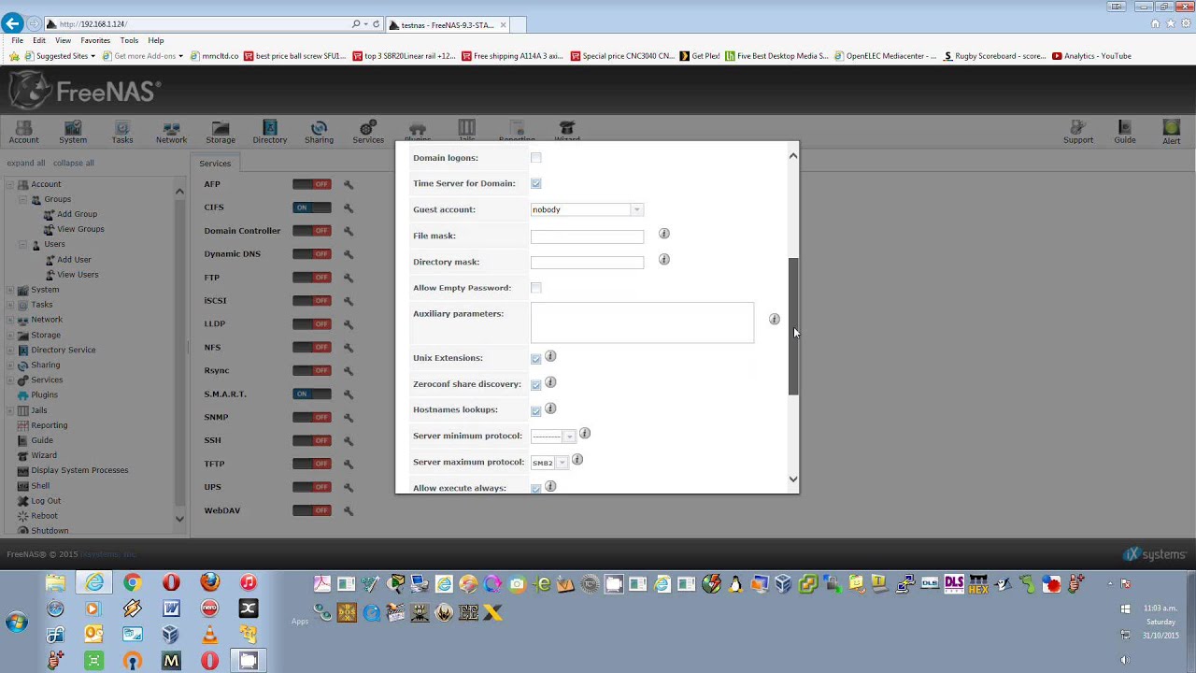The height and width of the screenshot is (673, 1196).
Task: Toggle Zeroconf share discovery checkbox
Action: [x=535, y=385]
